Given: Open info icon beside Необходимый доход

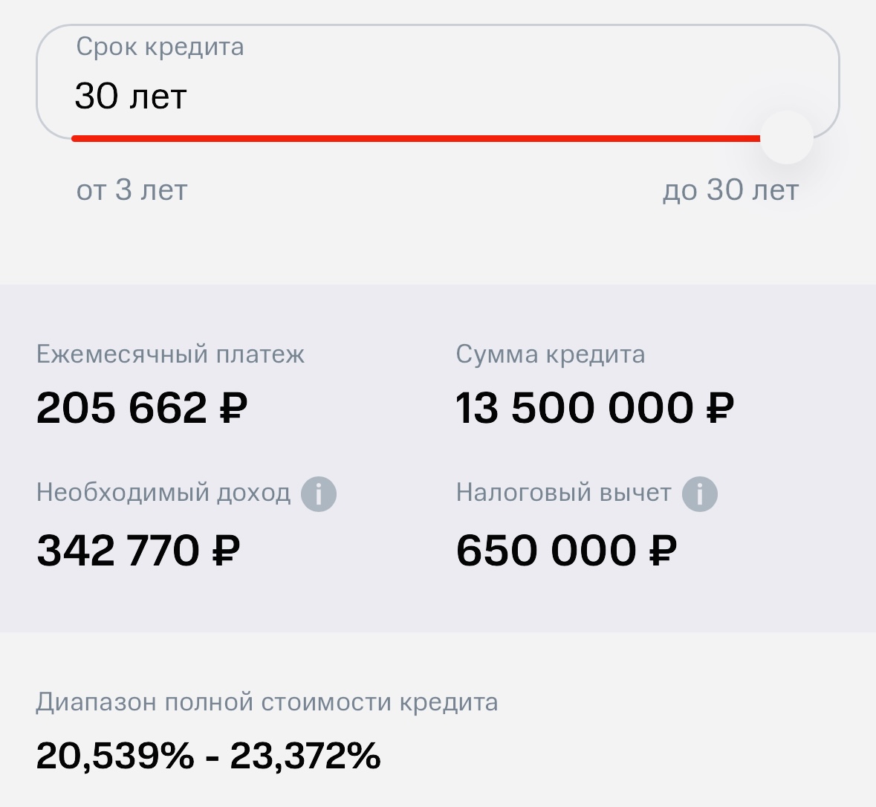Looking at the screenshot, I should pyautogui.click(x=319, y=494).
